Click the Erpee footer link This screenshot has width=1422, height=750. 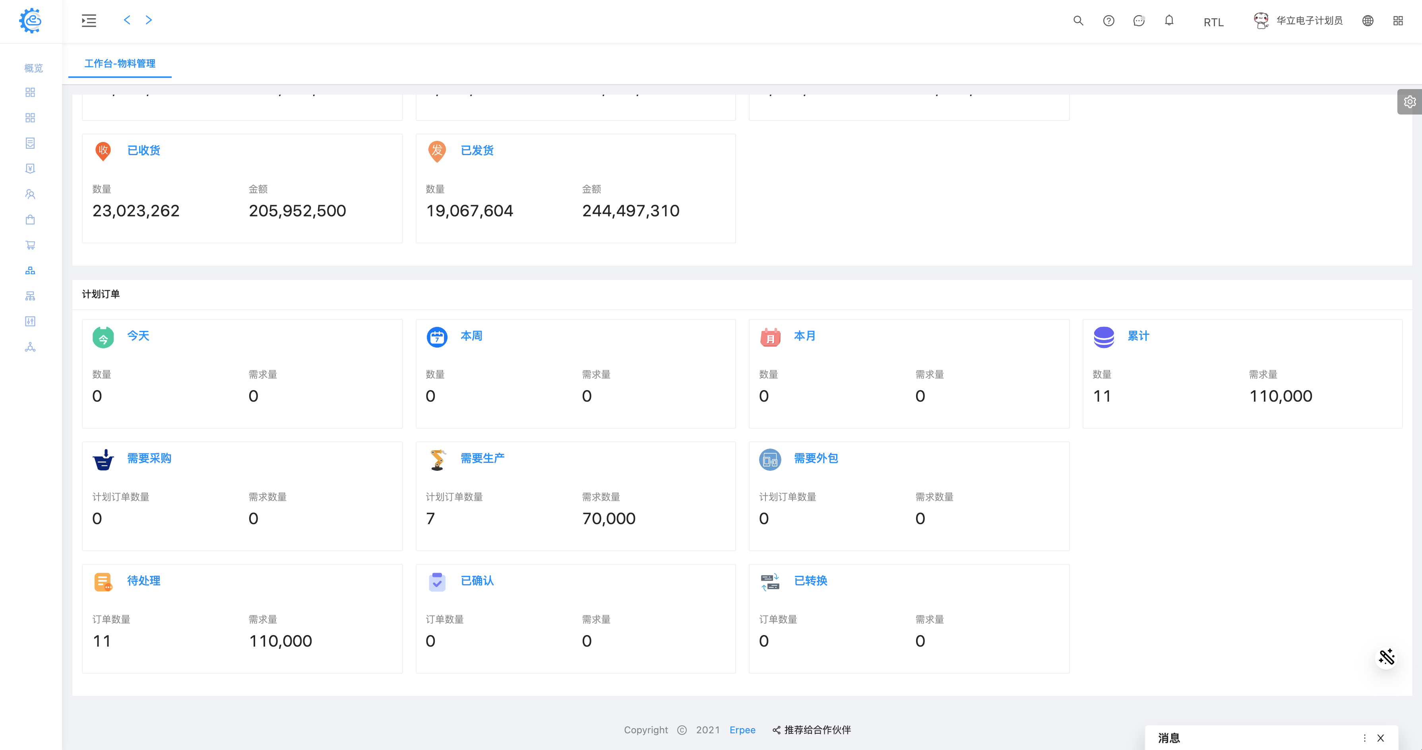pos(742,730)
